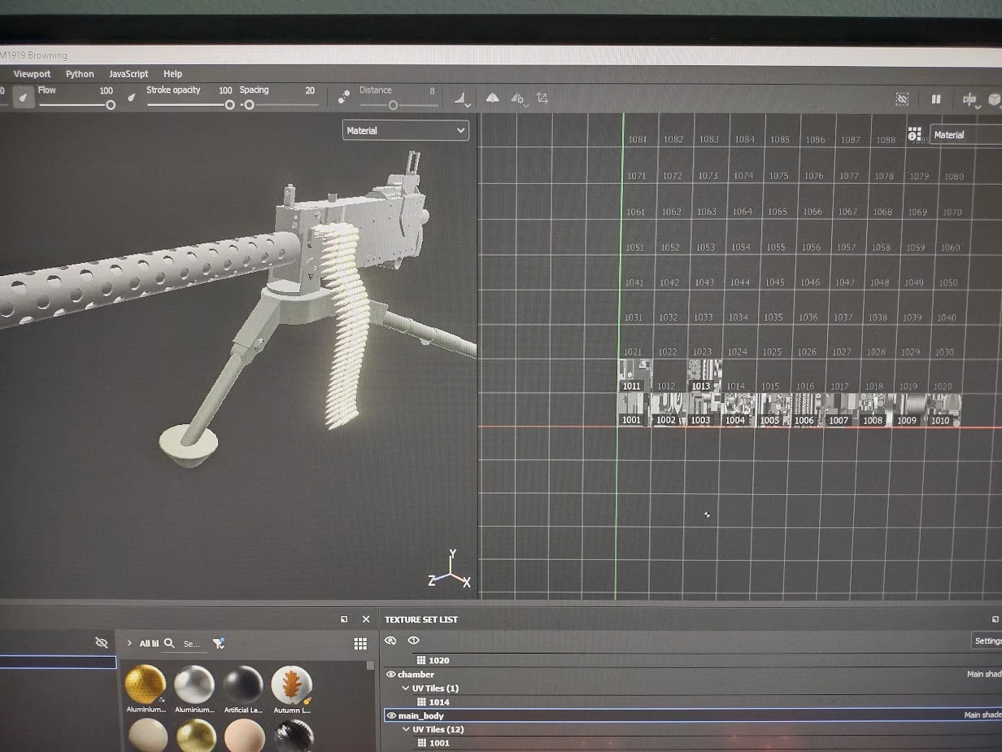Switch assets to grid view icon

360,644
